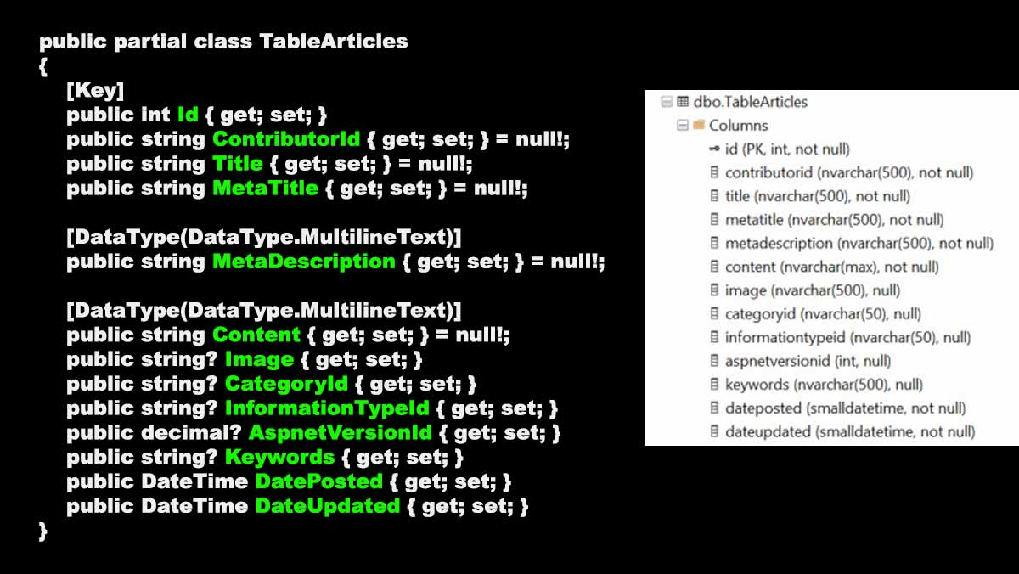Image resolution: width=1019 pixels, height=574 pixels.
Task: Collapse the Columns folder node
Action: point(682,126)
